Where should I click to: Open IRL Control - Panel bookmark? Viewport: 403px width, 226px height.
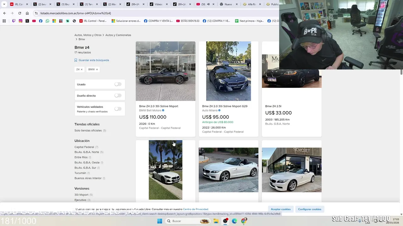(93, 21)
